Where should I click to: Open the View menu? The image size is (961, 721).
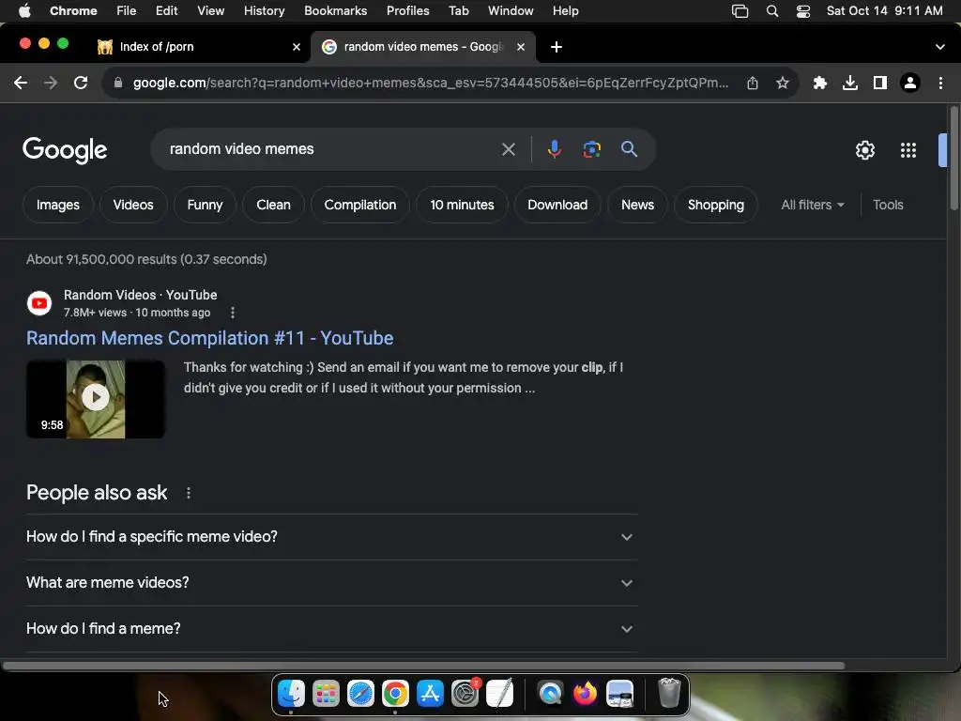[210, 11]
